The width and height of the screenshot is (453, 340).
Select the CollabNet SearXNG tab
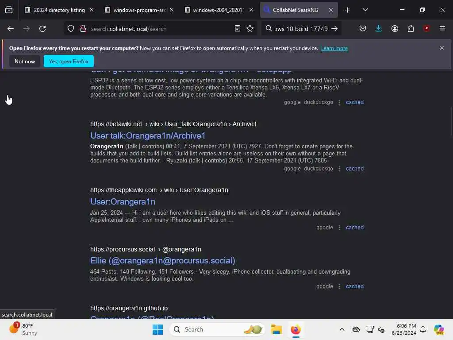296,10
